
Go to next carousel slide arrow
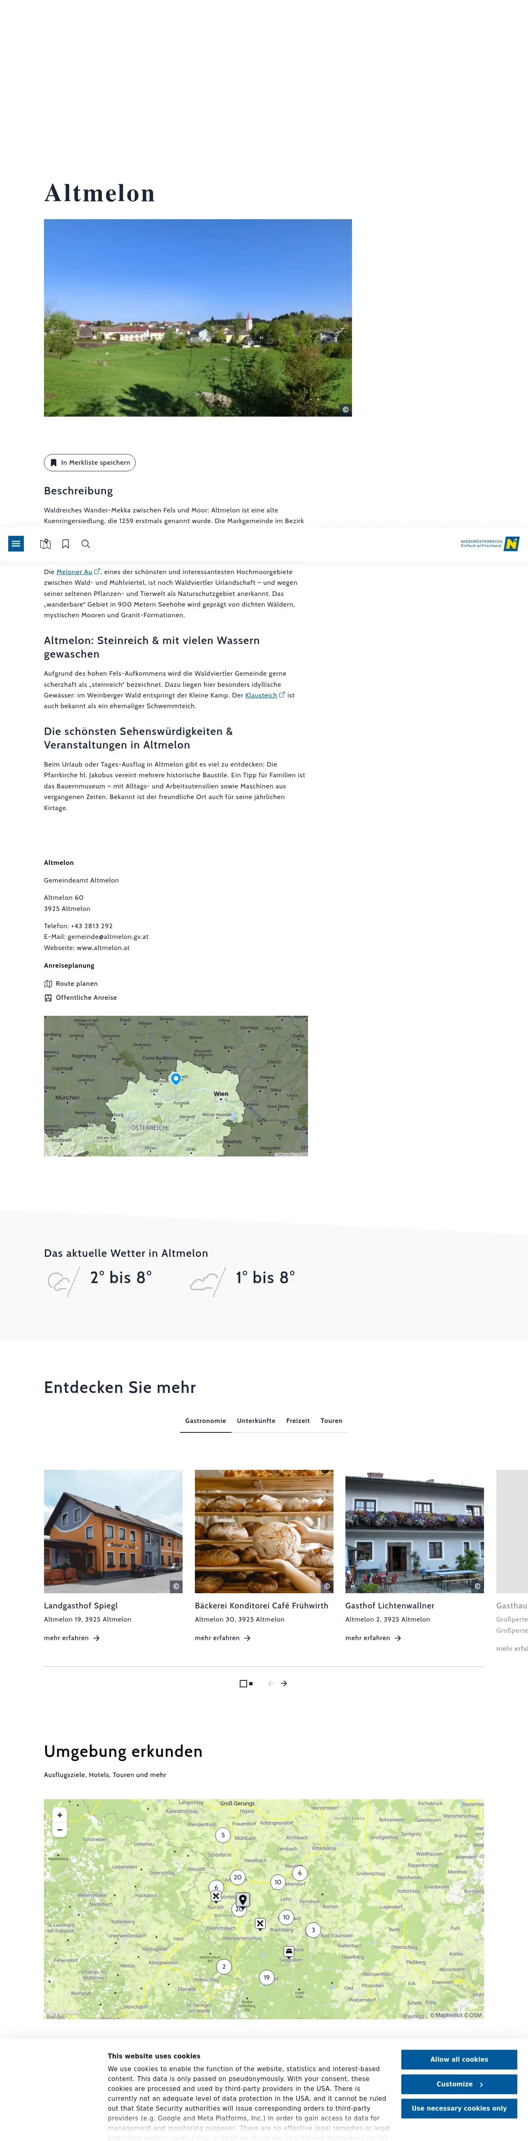pyautogui.click(x=285, y=1683)
